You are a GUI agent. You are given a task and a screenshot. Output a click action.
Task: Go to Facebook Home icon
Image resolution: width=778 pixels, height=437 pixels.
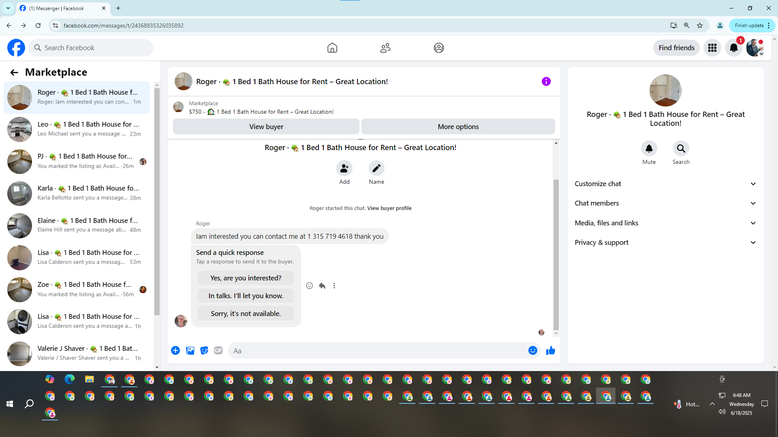pyautogui.click(x=332, y=48)
